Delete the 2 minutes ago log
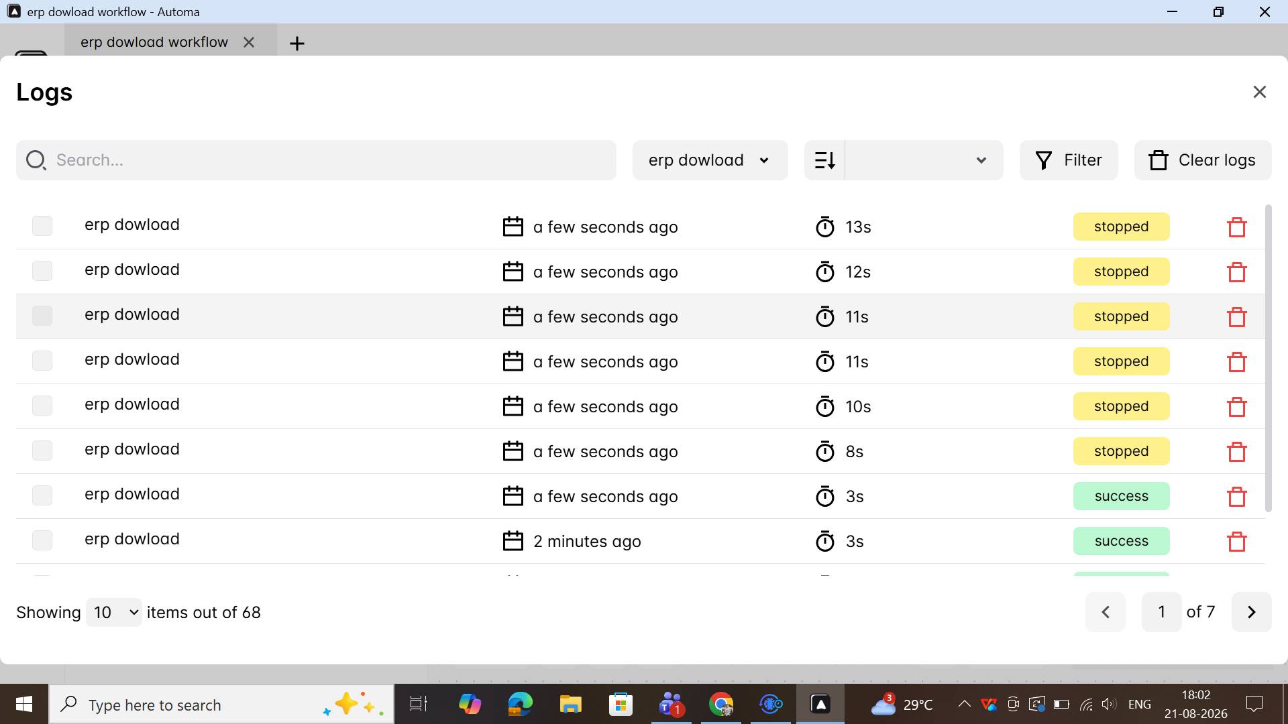 [1236, 542]
